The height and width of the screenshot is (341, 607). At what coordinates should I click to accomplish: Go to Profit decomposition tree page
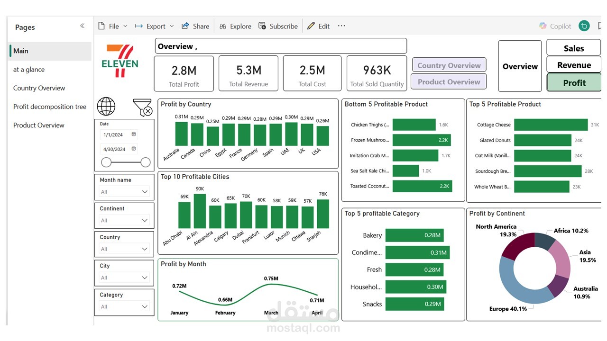(50, 107)
